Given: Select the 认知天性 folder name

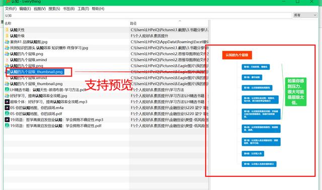Looking at the screenshot, I should click(17, 30).
